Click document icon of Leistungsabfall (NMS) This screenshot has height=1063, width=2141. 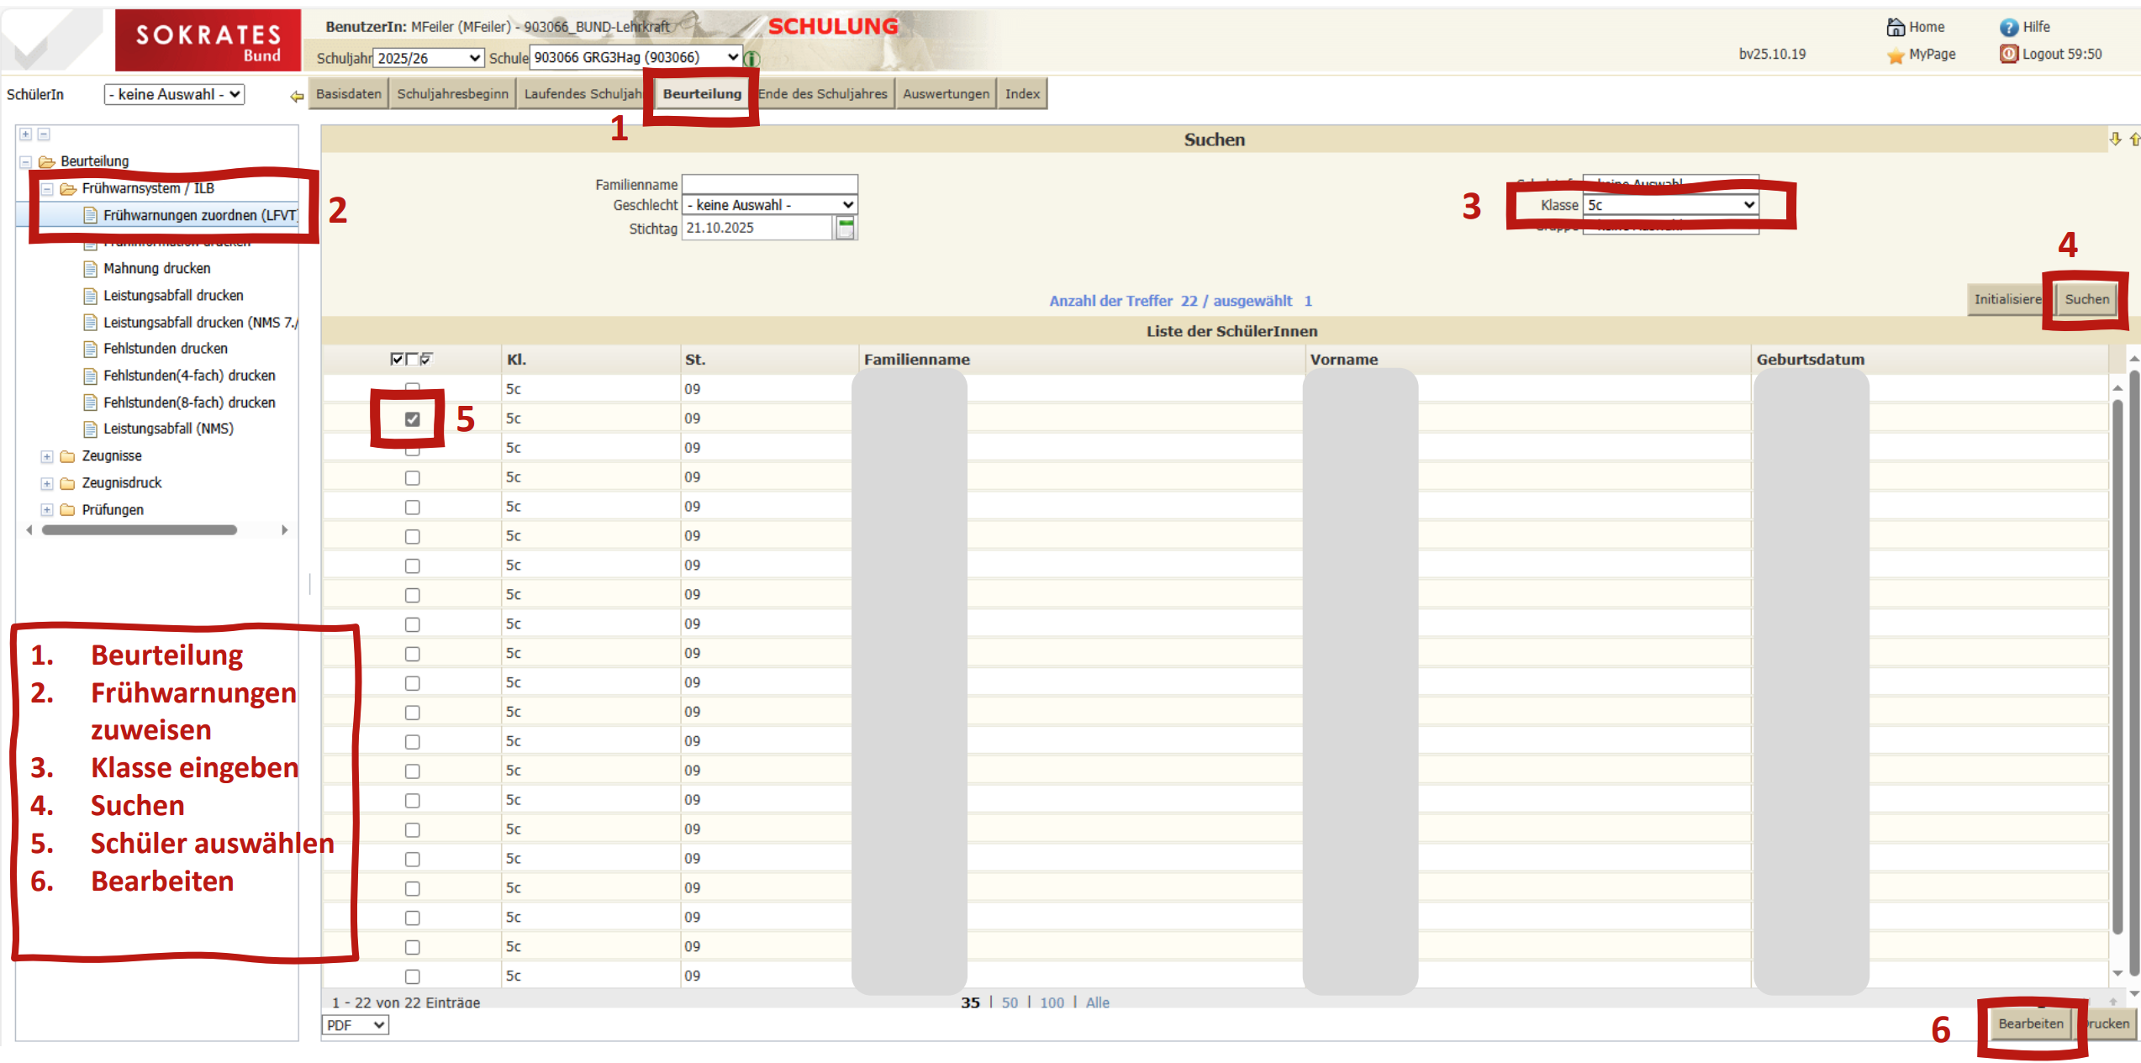[91, 429]
